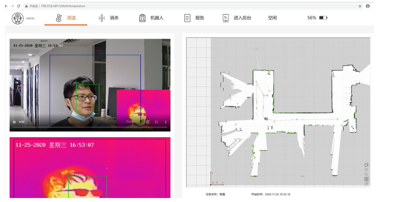Screen dimensions: 397x202
Task: Click the 空闲 idle status label
Action: pyautogui.click(x=272, y=18)
